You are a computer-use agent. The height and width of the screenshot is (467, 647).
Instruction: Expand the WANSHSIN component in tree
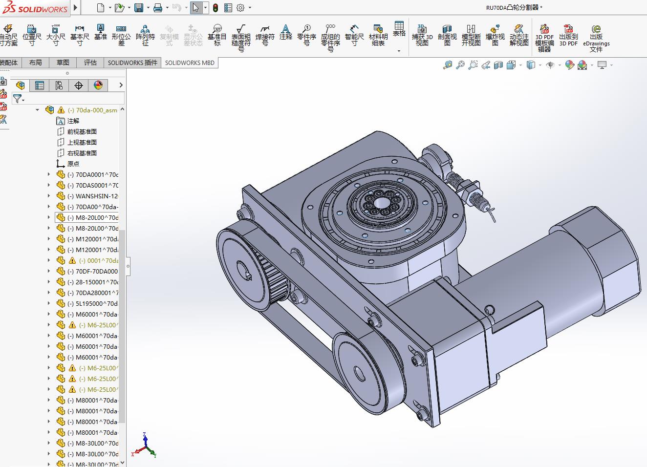tap(48, 196)
